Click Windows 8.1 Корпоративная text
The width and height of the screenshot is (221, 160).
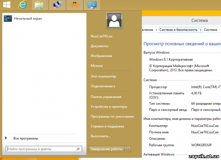171,60
